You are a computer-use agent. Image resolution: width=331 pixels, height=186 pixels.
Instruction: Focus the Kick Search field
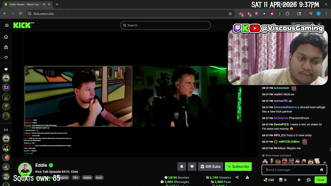pyautogui.click(x=165, y=25)
